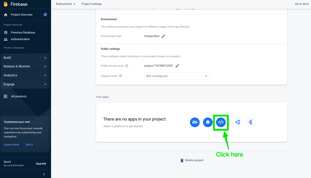Image resolution: width=311 pixels, height=178 pixels.
Task: Click the Delete project trash icon
Action: [x=182, y=160]
